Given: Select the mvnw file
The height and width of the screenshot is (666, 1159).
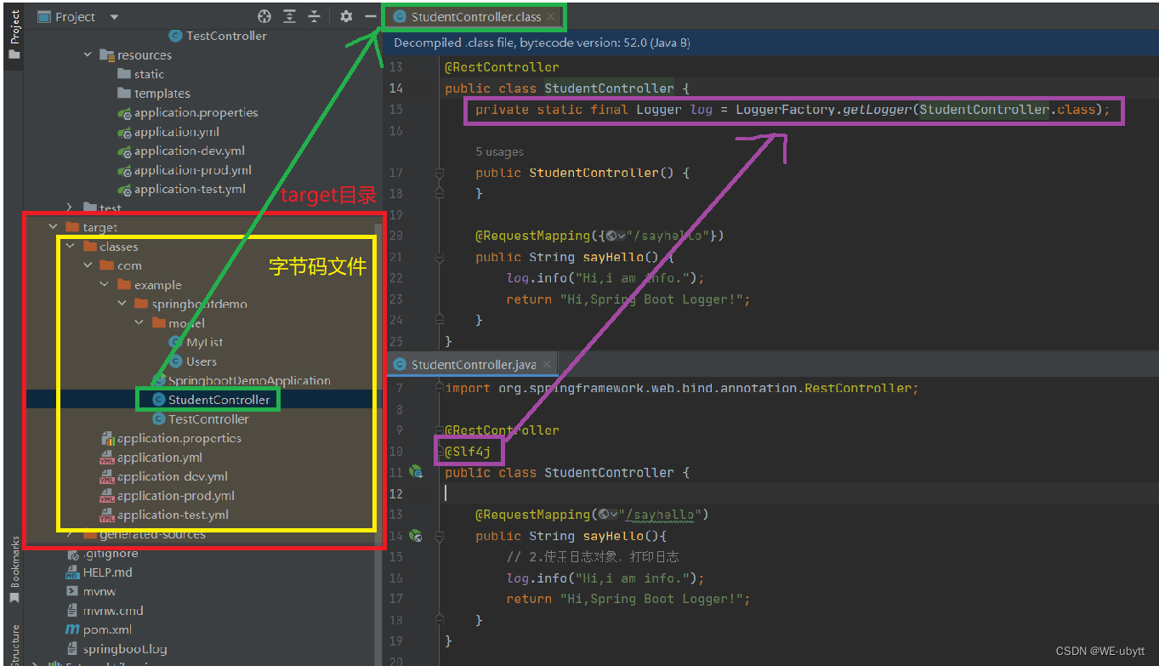Looking at the screenshot, I should 91,591.
